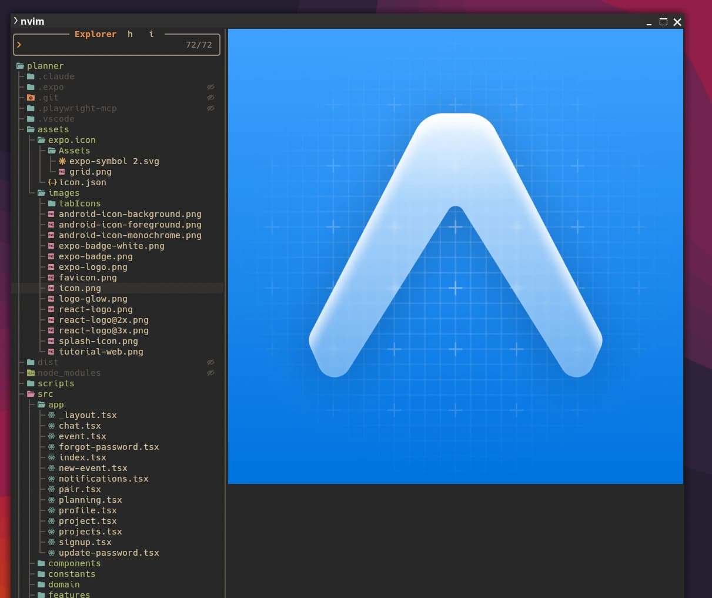Click the SVG icon beside expo-symbol 2.svg
Image resolution: width=712 pixels, height=598 pixels.
62,161
